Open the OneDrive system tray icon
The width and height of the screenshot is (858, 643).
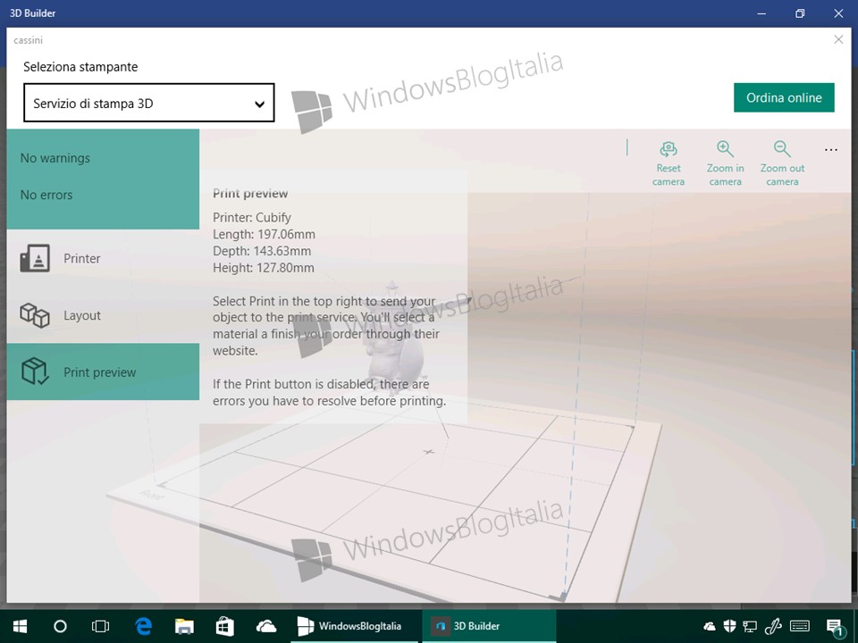click(709, 626)
